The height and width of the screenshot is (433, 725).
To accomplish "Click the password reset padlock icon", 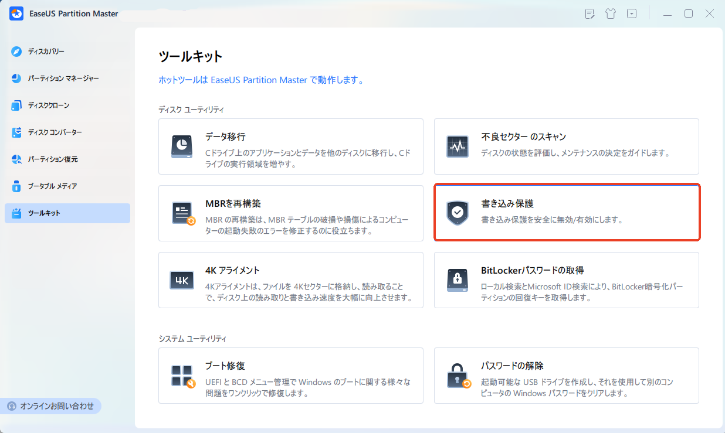I will click(x=458, y=376).
